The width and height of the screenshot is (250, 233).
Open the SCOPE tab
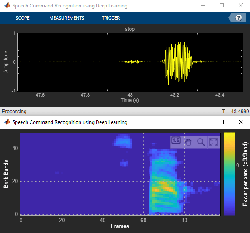pyautogui.click(x=22, y=18)
